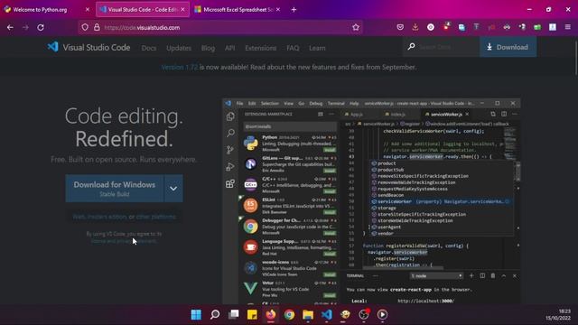Viewport: 578px width, 325px height.
Task: Open Google Chrome from the taskbar
Action: [x=289, y=314]
